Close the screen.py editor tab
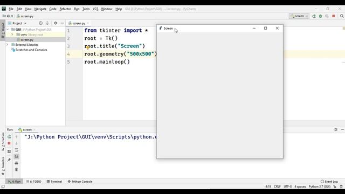This screenshot has width=345, height=194. pos(88,23)
